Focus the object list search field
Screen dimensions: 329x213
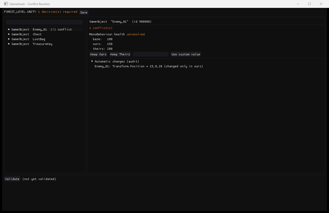45,22
